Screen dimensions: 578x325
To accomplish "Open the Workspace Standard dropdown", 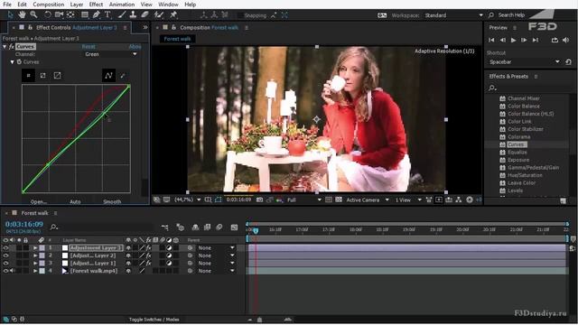I will [x=453, y=15].
